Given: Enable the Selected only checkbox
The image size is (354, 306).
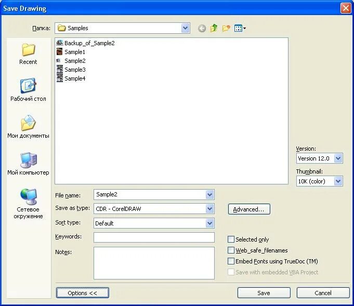Looking at the screenshot, I should [231, 239].
